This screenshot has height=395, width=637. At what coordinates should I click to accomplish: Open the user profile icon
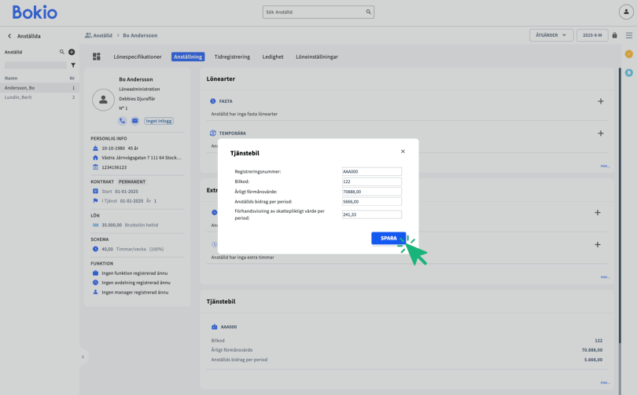(626, 12)
